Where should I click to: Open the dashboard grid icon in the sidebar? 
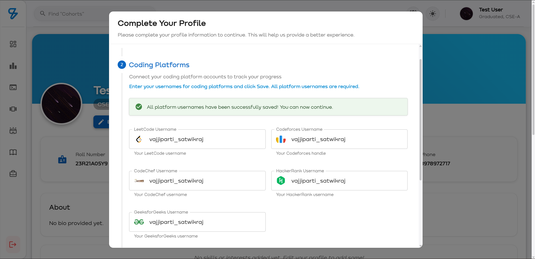point(13,44)
